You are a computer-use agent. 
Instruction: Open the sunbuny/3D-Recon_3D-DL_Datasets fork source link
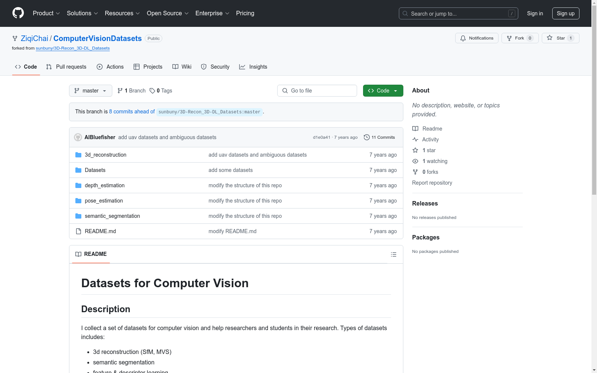click(73, 48)
